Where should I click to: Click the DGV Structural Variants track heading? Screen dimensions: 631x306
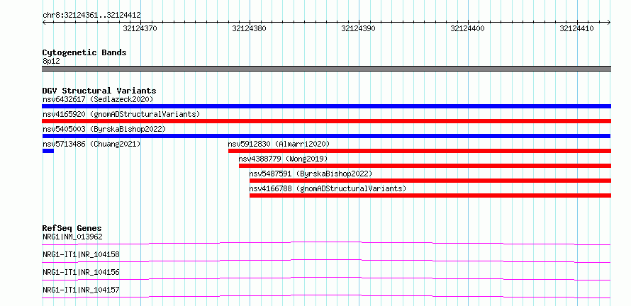click(99, 91)
